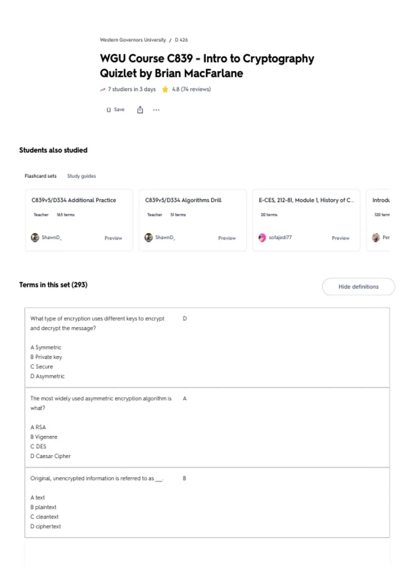This screenshot has height=586, width=414.
Task: Click ShawnD avatar on Additional Practice card
Action: point(35,238)
